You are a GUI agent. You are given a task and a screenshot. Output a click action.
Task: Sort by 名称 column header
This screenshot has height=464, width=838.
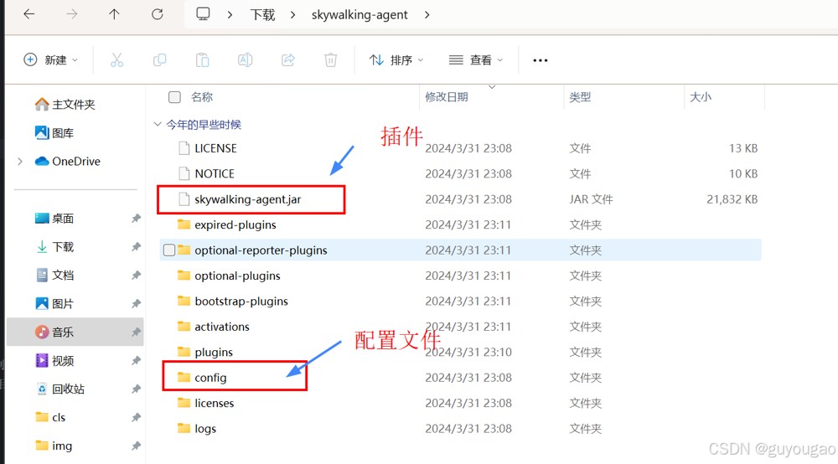(x=202, y=96)
